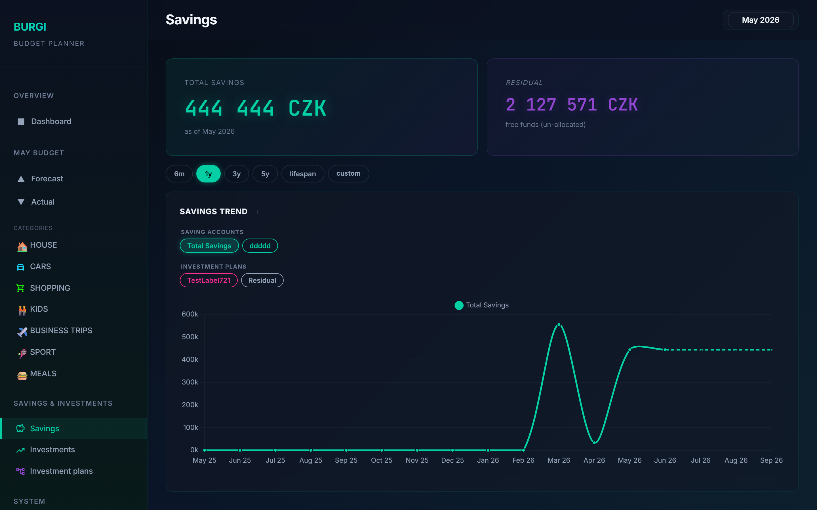The height and width of the screenshot is (510, 817).
Task: Select the 6m time range
Action: click(179, 174)
